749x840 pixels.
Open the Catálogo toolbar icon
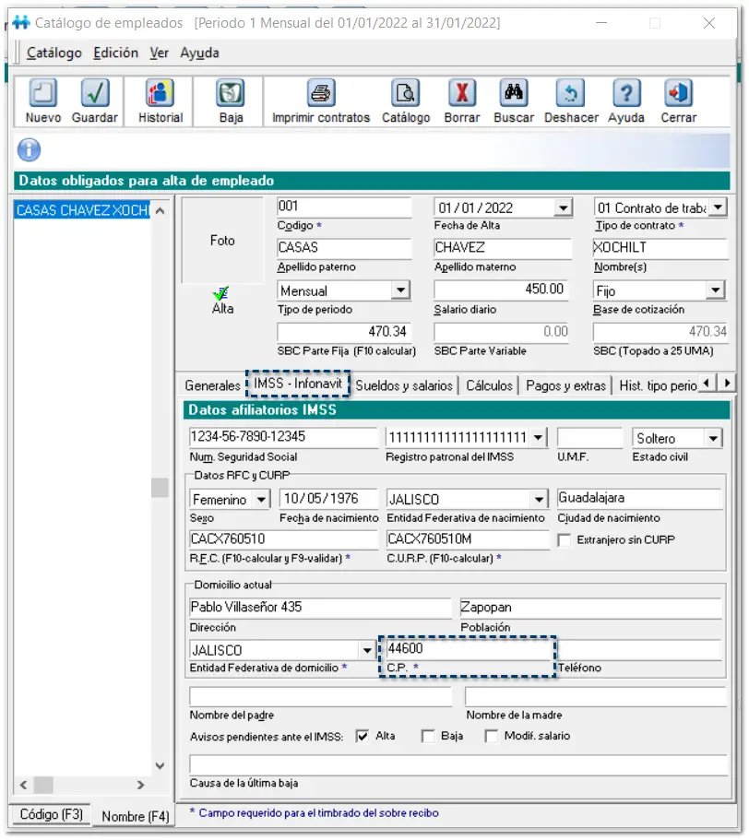pos(406,93)
